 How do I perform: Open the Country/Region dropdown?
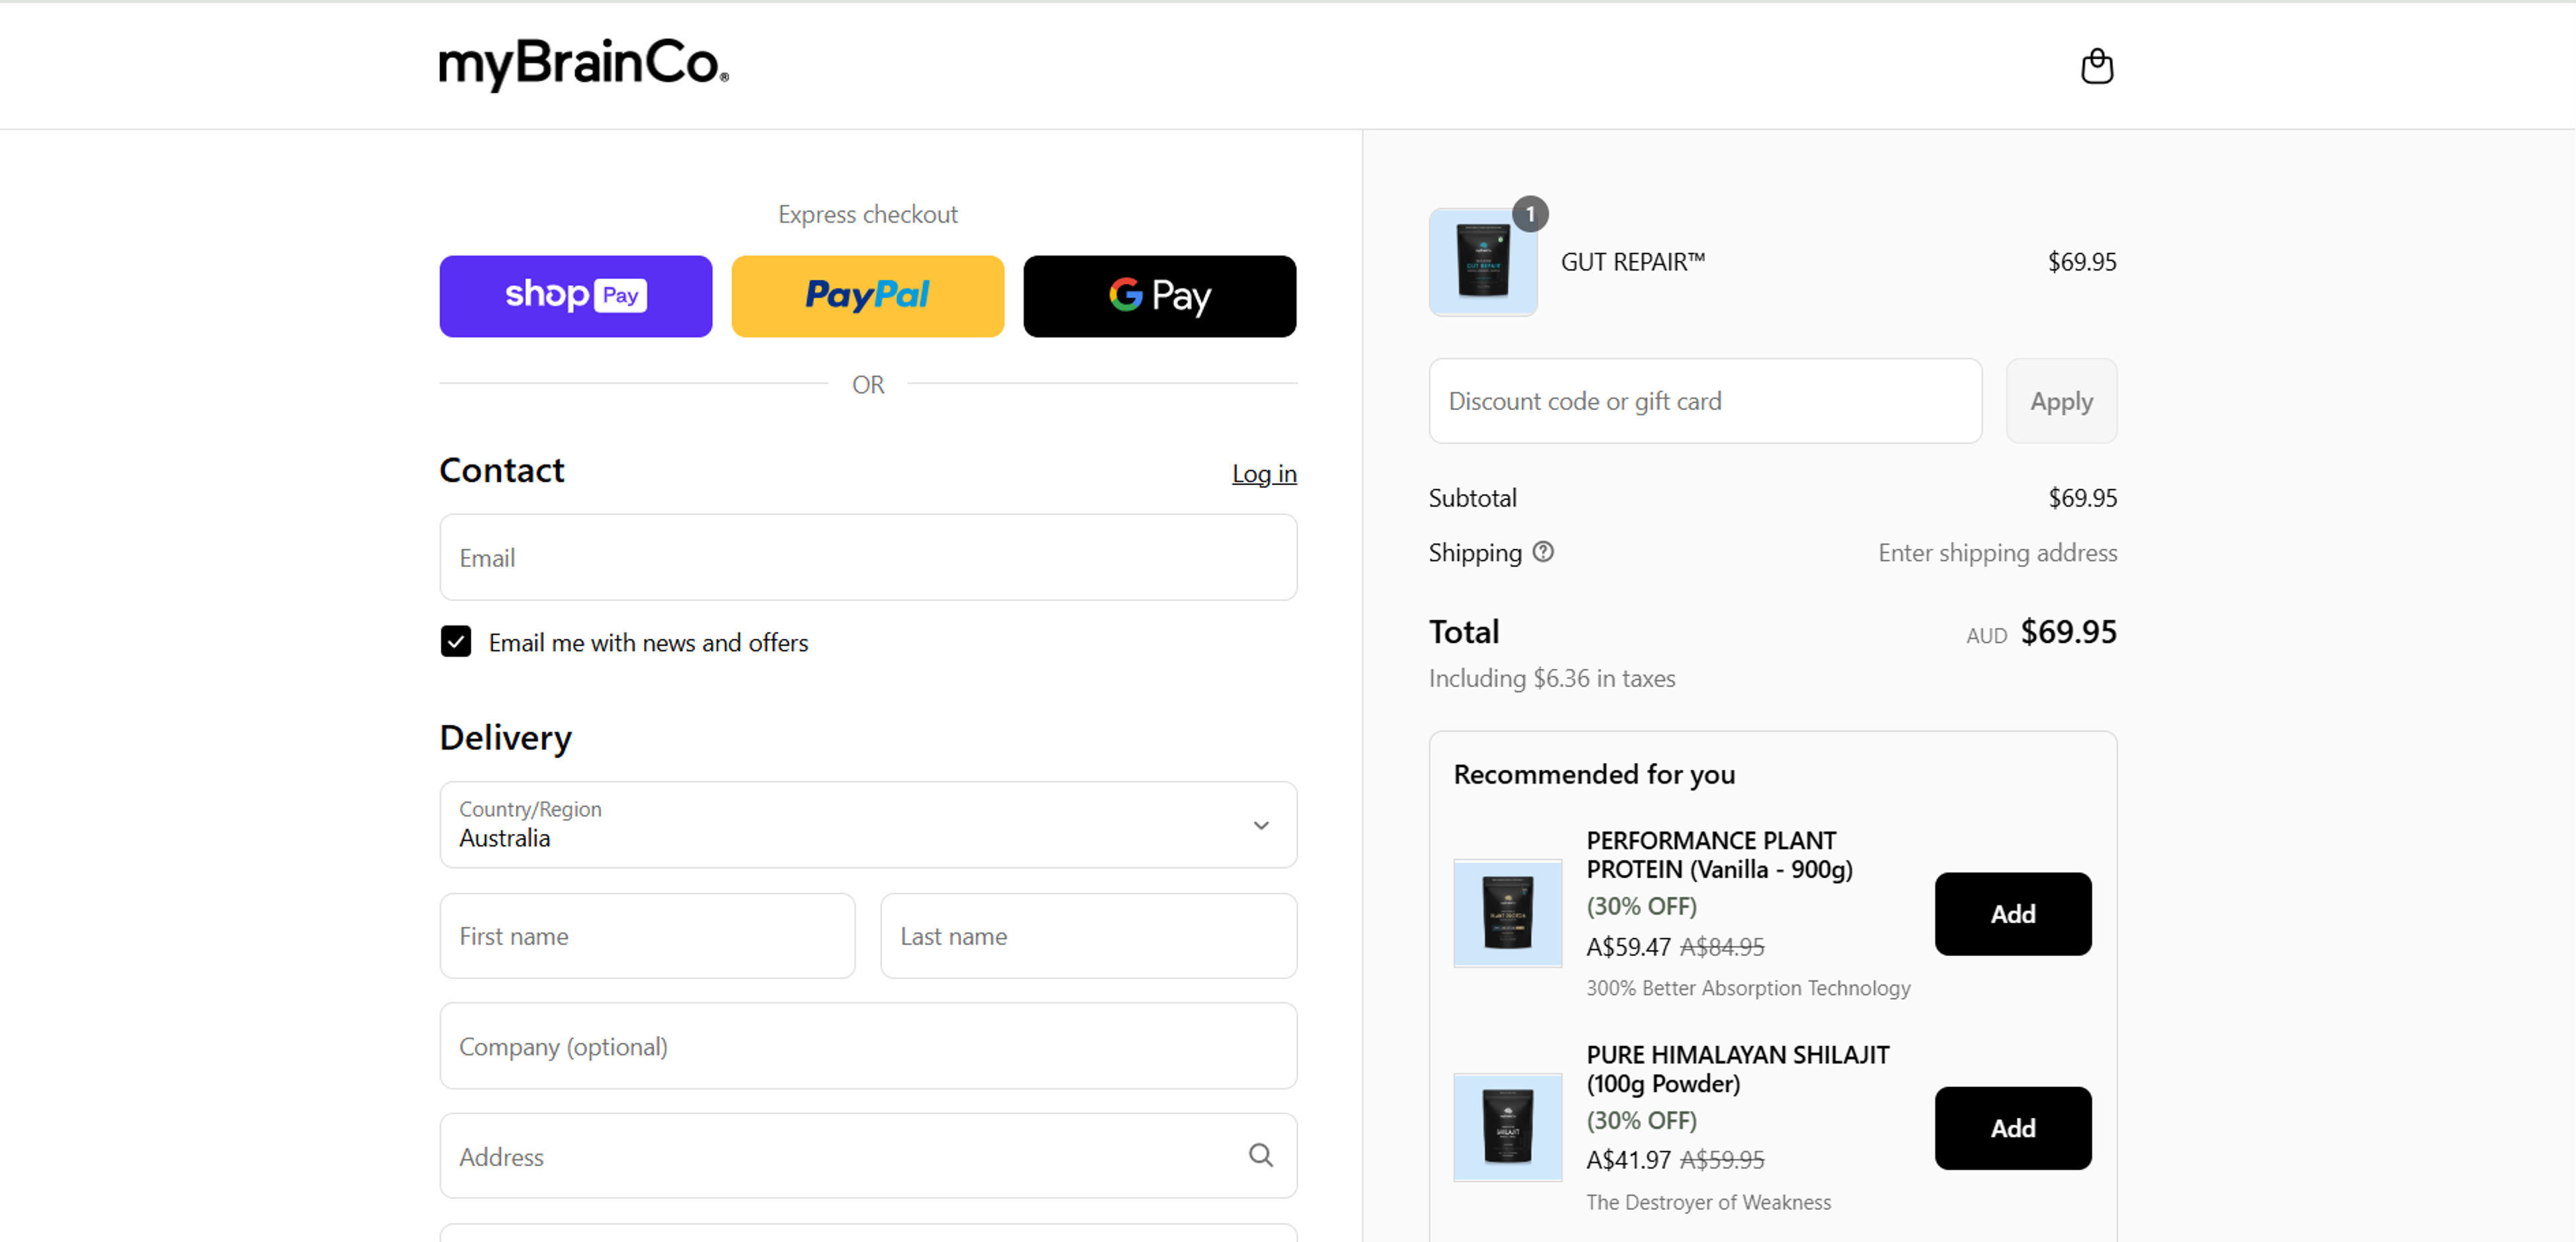(868, 824)
